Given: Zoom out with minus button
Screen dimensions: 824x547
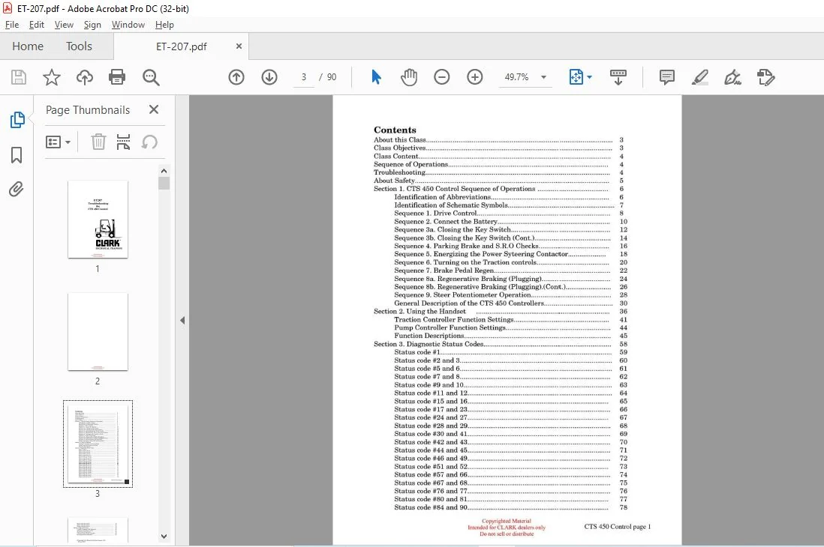Looking at the screenshot, I should (442, 77).
